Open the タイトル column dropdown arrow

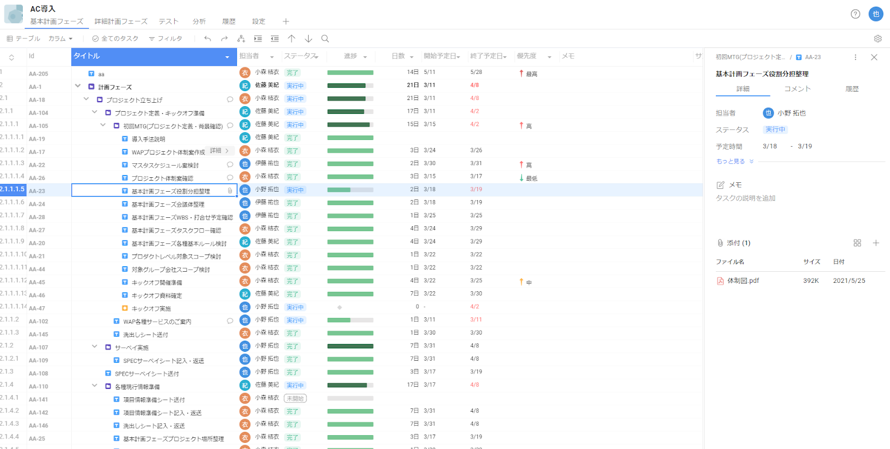coord(227,57)
